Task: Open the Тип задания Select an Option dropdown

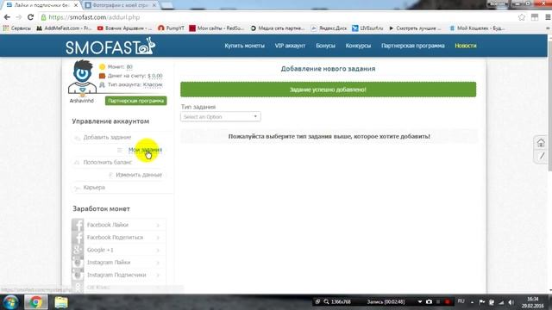Action: (x=221, y=117)
